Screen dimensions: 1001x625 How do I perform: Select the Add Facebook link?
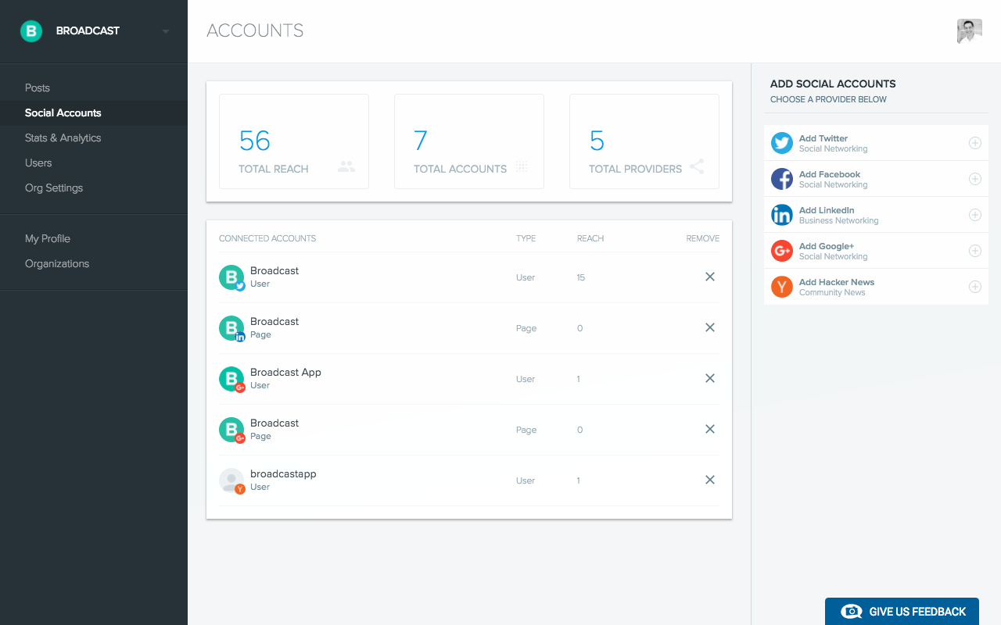830,174
